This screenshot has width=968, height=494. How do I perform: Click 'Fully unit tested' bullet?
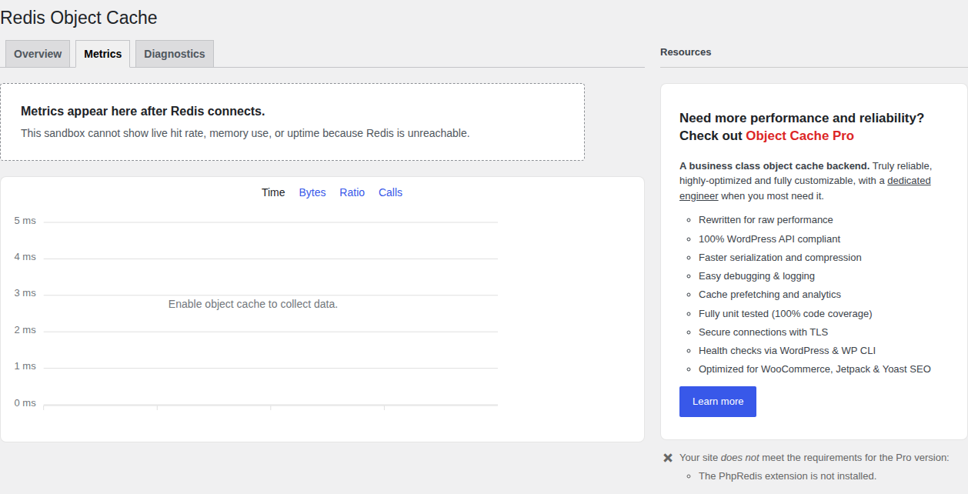pyautogui.click(x=785, y=314)
